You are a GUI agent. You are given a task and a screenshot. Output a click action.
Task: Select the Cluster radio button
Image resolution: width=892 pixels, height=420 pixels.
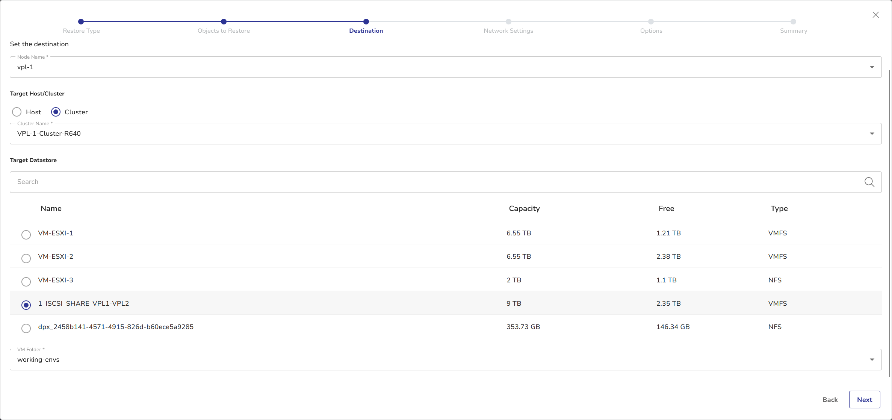point(56,112)
